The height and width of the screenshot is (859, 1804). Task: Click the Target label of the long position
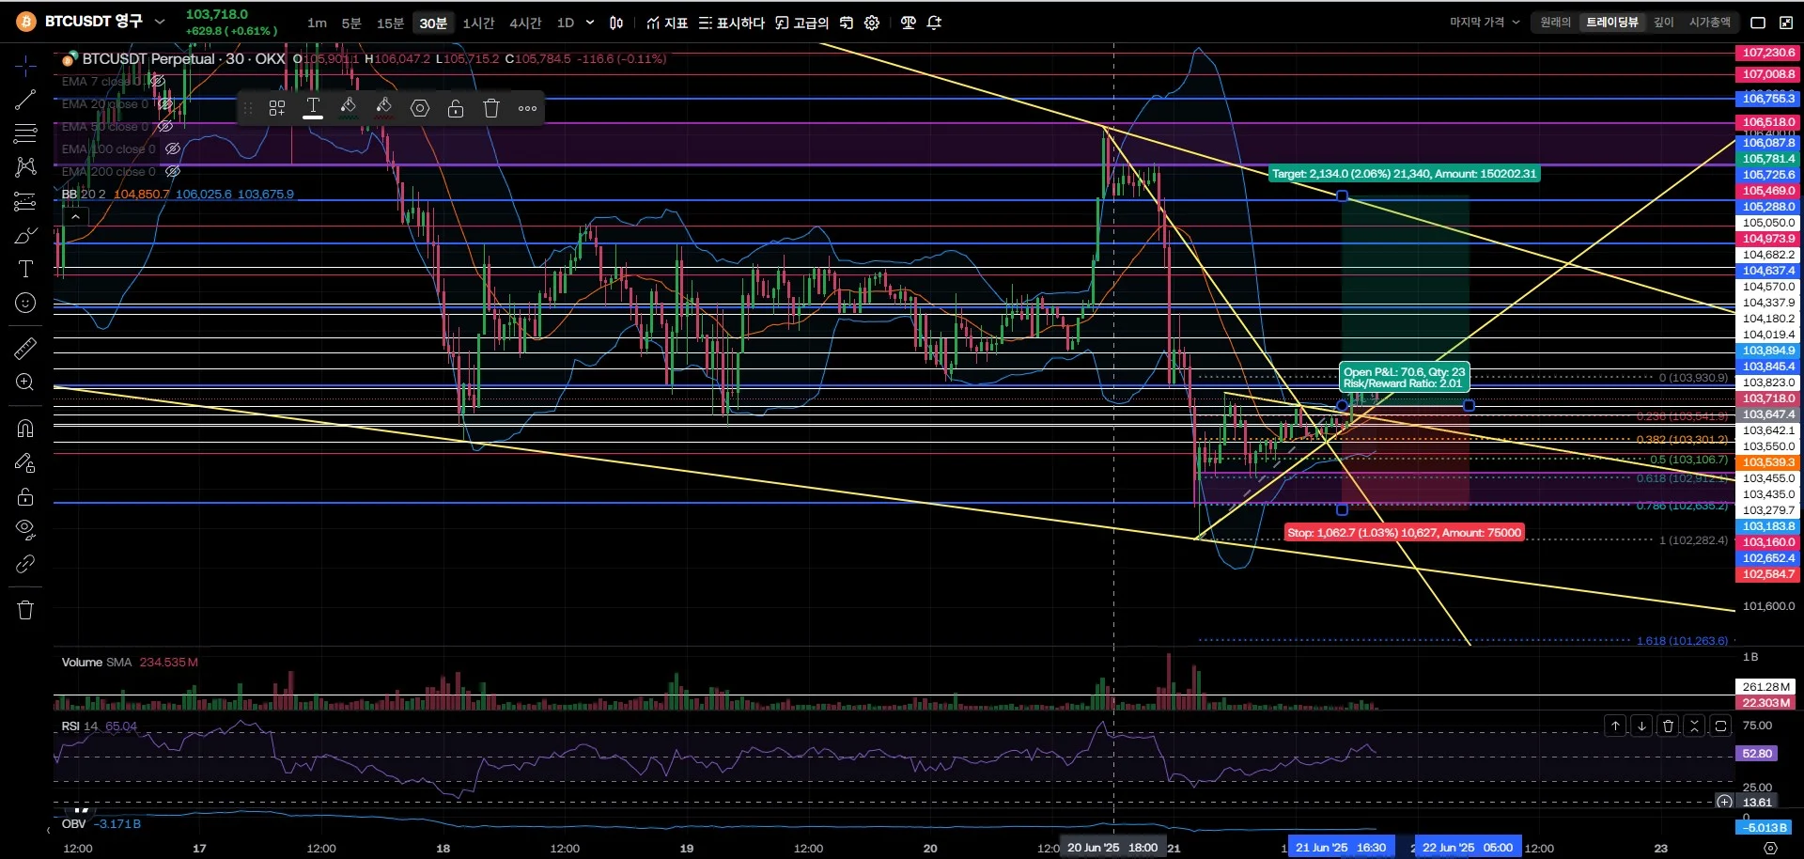pyautogui.click(x=1404, y=174)
